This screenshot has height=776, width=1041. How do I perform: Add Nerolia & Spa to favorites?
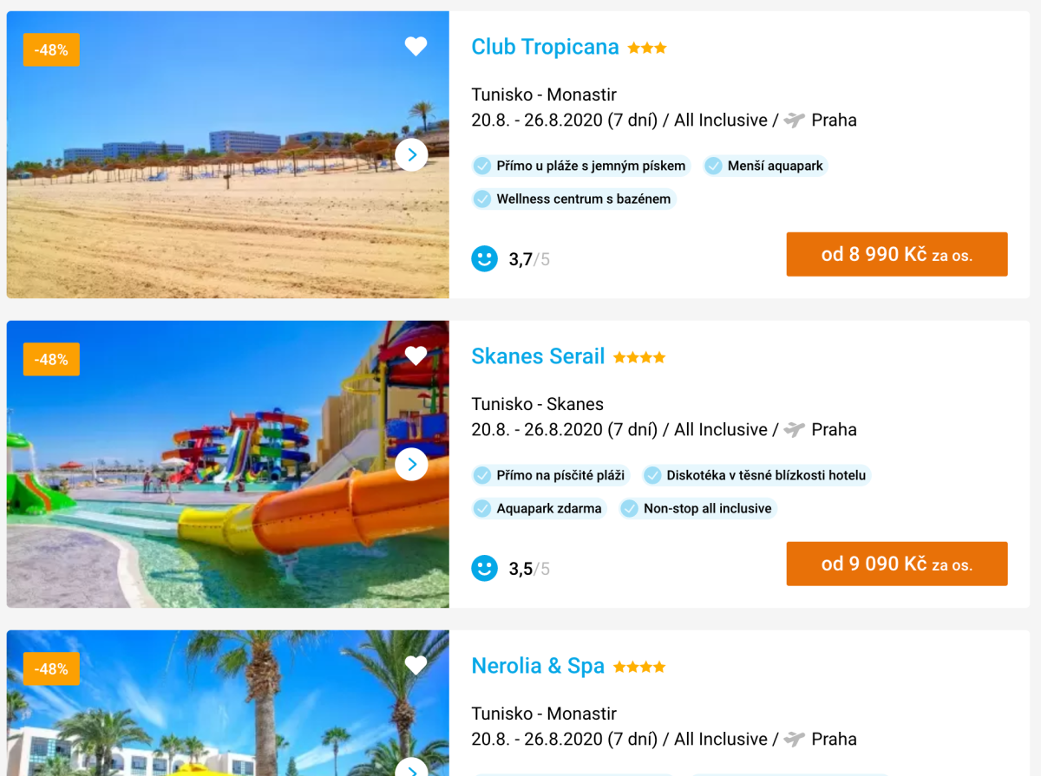(416, 665)
